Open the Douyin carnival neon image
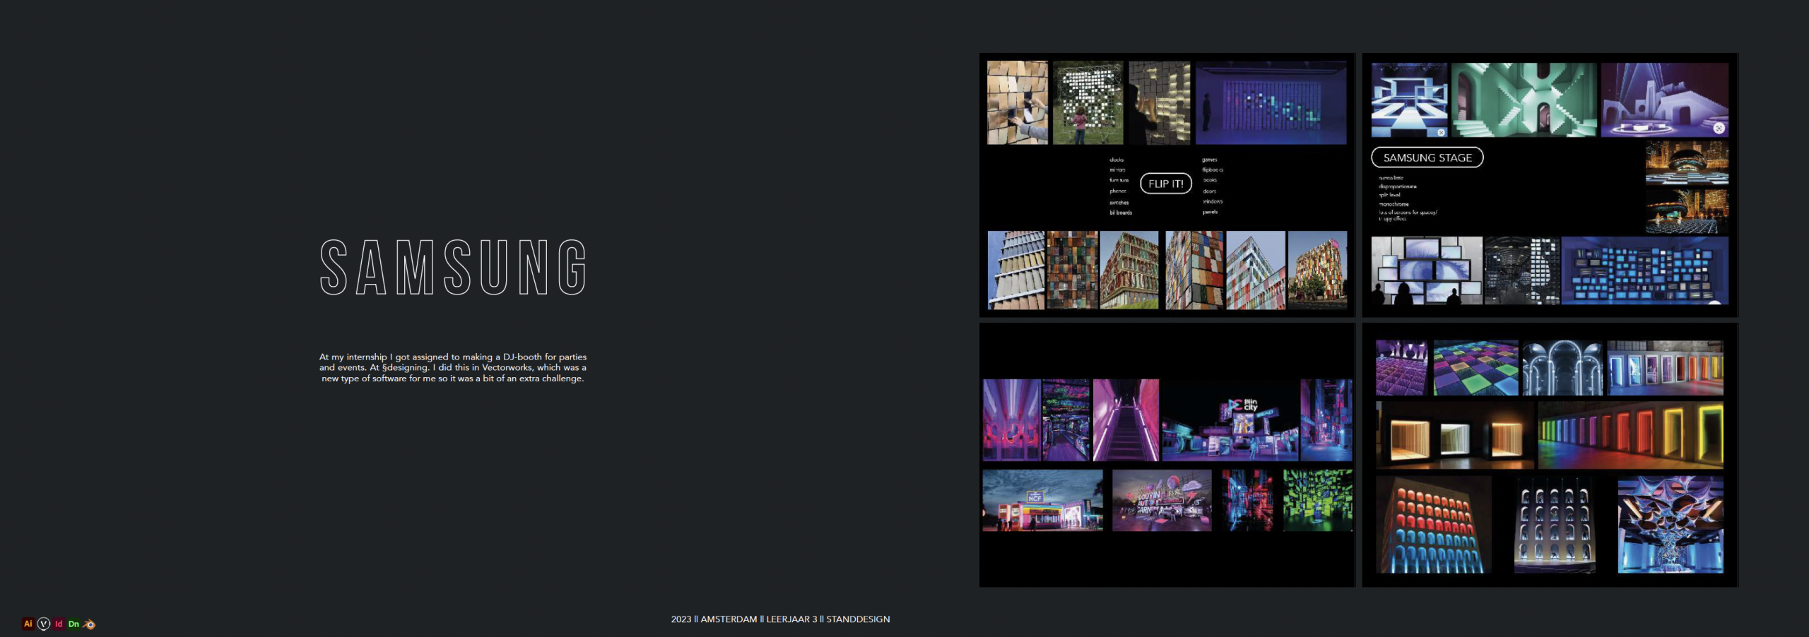Image resolution: width=1809 pixels, height=637 pixels. (x=1162, y=501)
